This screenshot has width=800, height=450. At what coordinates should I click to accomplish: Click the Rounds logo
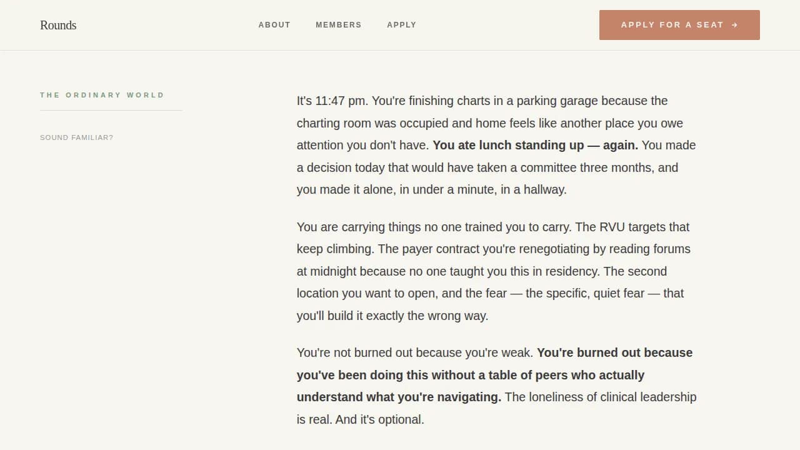[x=58, y=25]
